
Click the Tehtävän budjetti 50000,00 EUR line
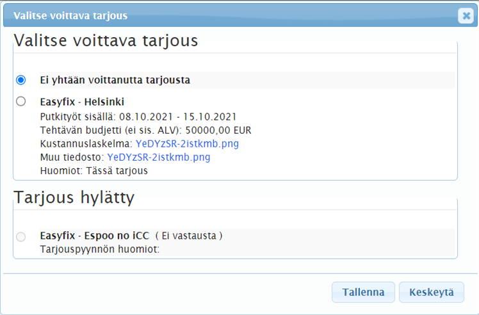click(x=145, y=130)
